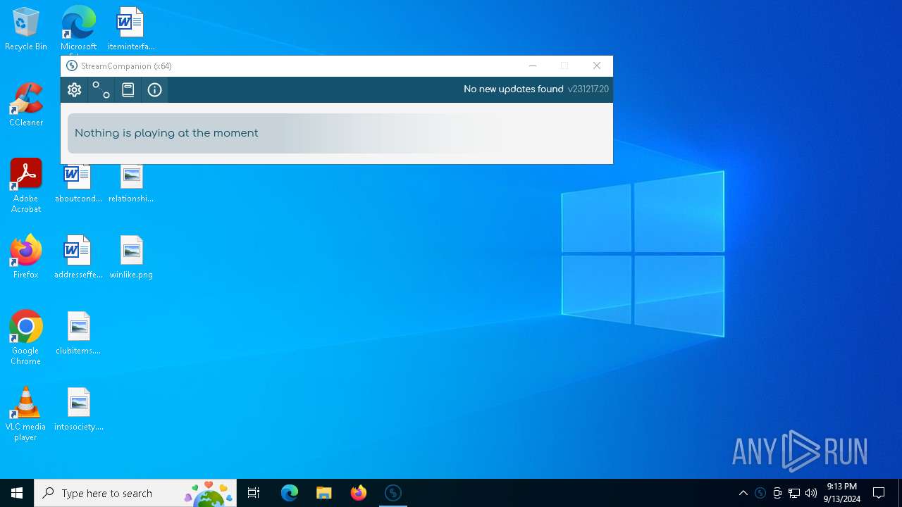
Task: Select the addresseffe... Word document
Action: (x=78, y=257)
